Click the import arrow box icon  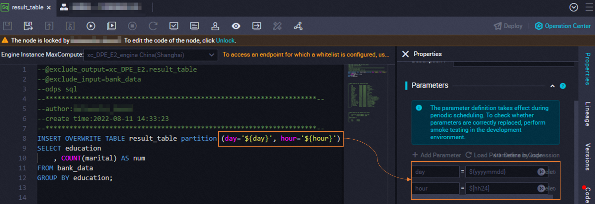[x=257, y=26]
